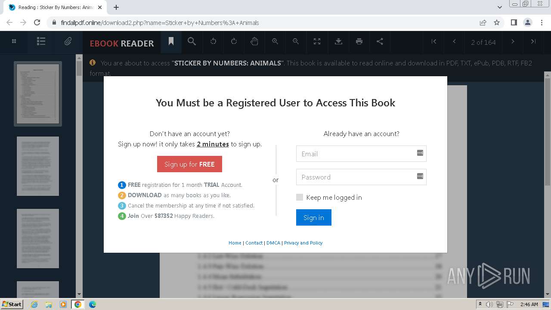This screenshot has width=551, height=310.
Task: Open File Explorer from taskbar
Action: click(x=49, y=304)
